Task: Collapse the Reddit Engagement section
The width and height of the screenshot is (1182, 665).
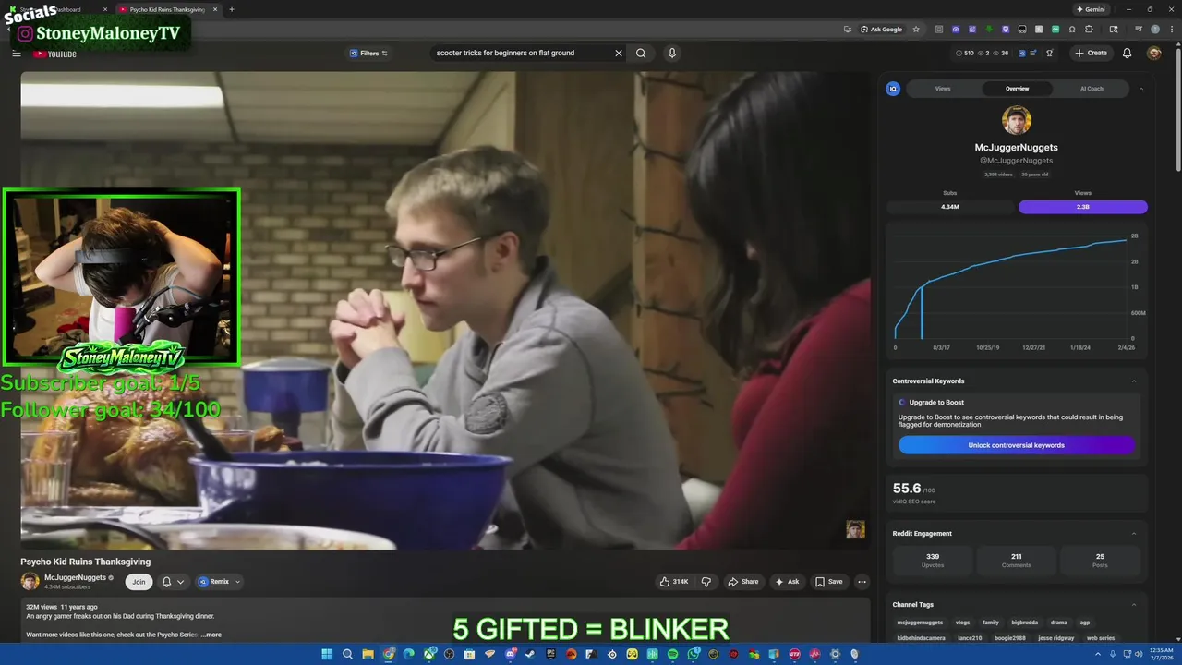Action: pyautogui.click(x=1134, y=533)
